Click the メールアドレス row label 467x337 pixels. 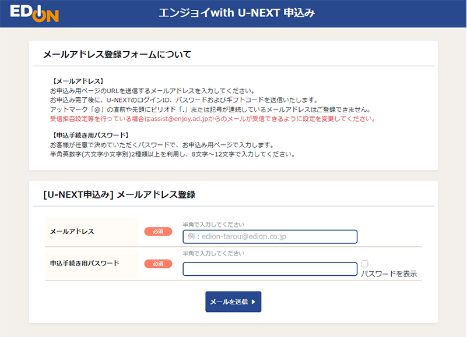[72, 232]
